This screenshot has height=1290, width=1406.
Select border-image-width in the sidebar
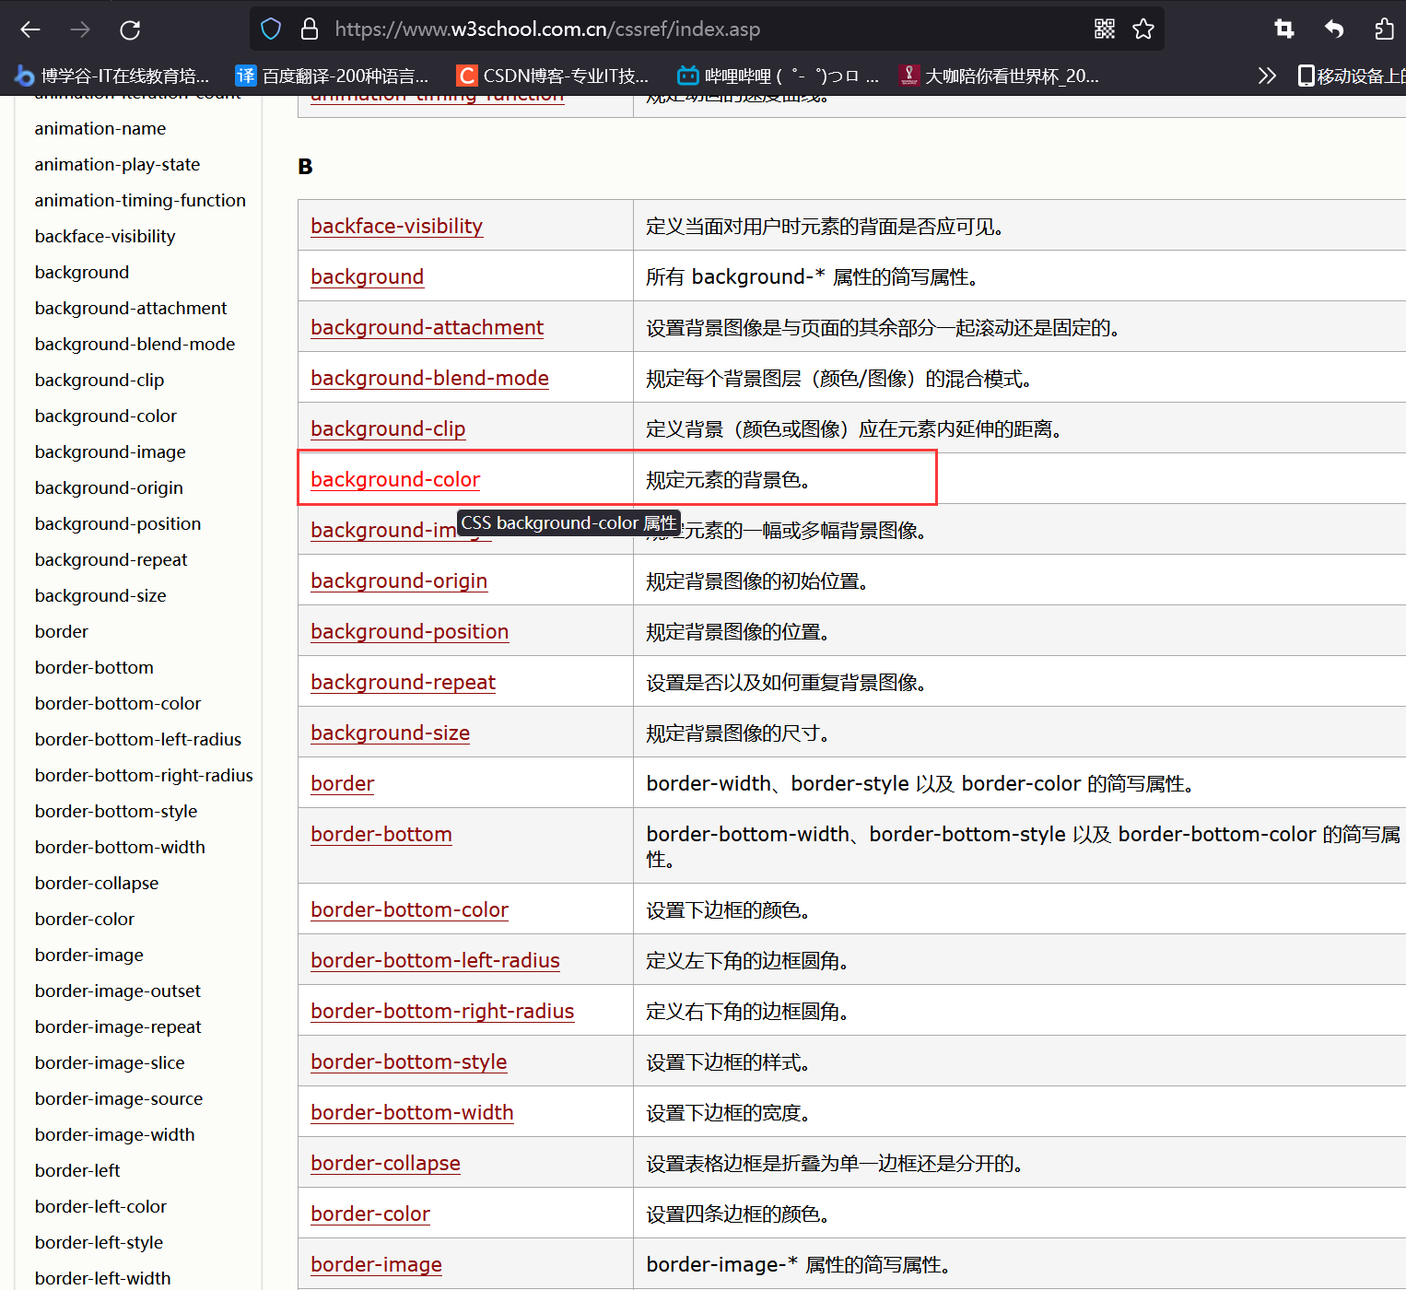pos(114,1134)
